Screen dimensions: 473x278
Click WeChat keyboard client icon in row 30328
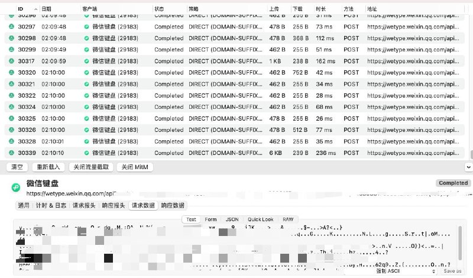[86, 141]
